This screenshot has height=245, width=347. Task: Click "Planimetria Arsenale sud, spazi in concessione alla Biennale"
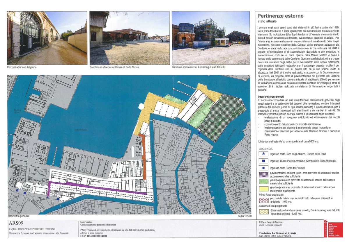(x=39, y=233)
